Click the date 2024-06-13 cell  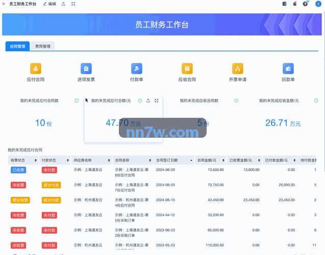point(165,200)
